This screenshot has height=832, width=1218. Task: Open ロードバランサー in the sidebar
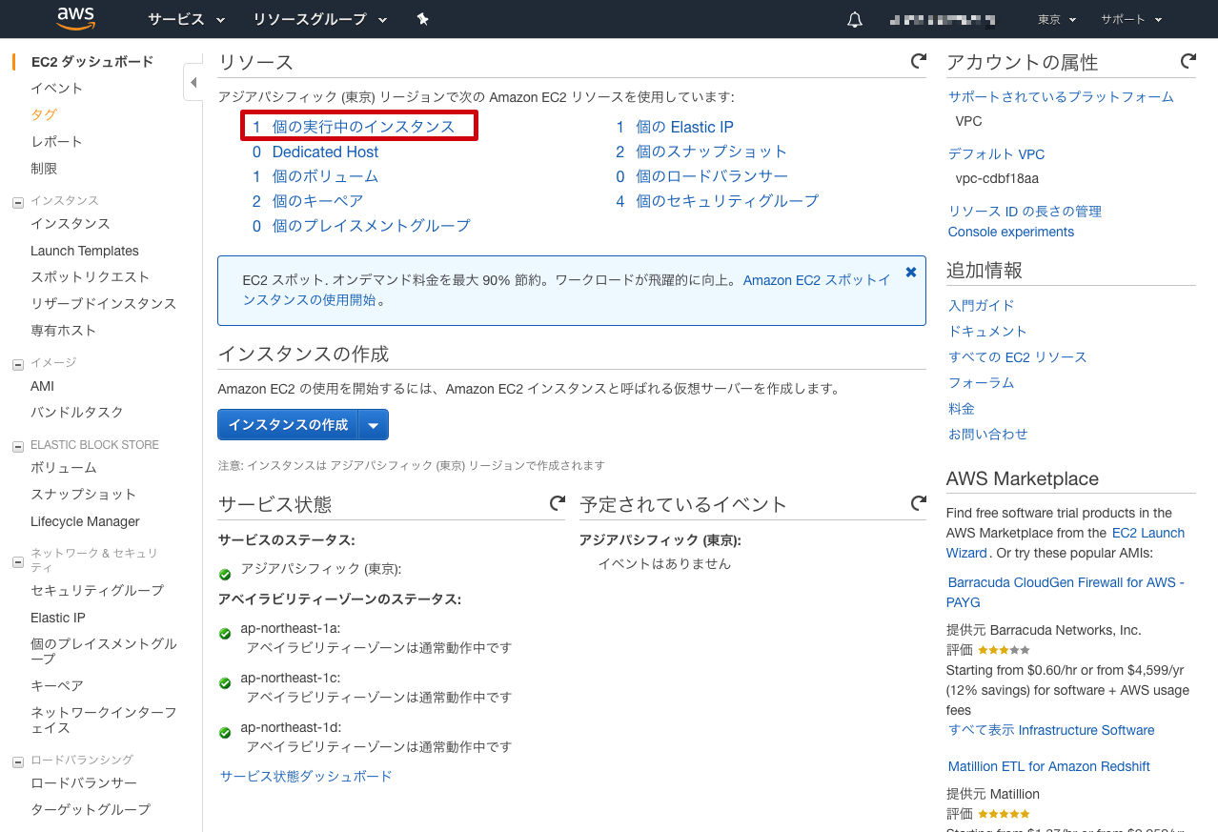click(83, 782)
